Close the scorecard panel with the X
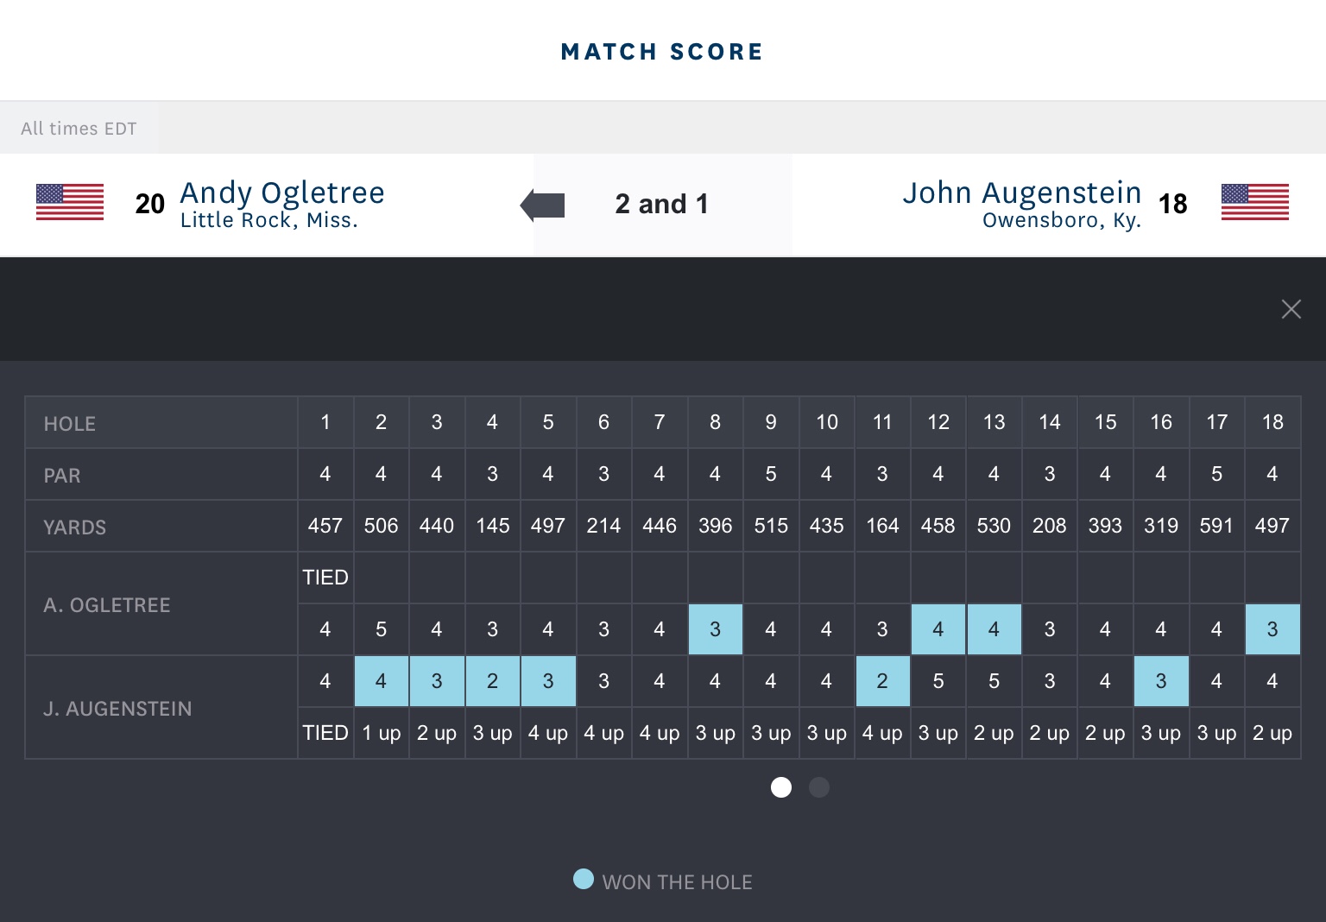 click(x=1291, y=309)
